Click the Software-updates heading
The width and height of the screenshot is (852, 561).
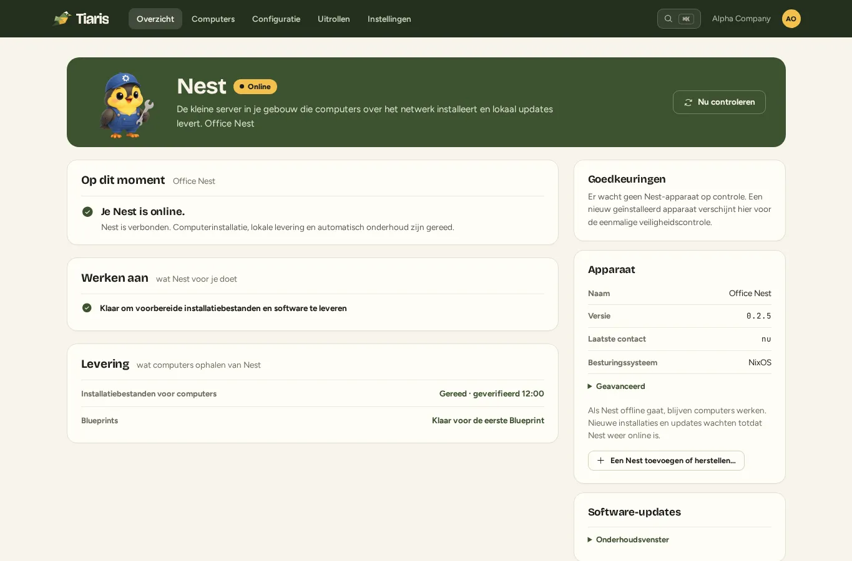point(634,512)
